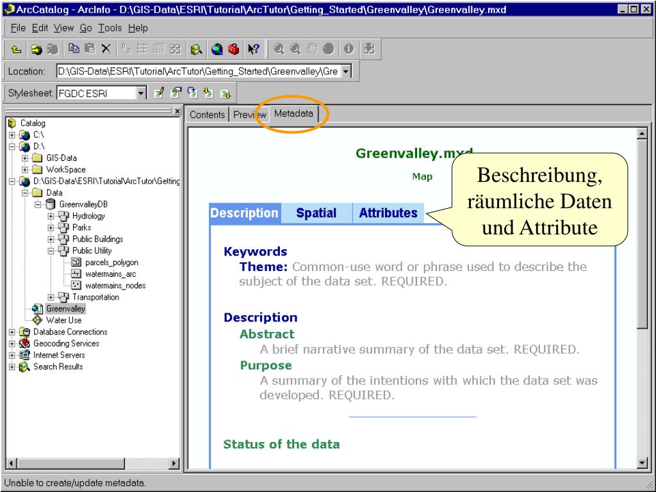Delete the selected item with the X icon
The width and height of the screenshot is (656, 492).
(106, 49)
